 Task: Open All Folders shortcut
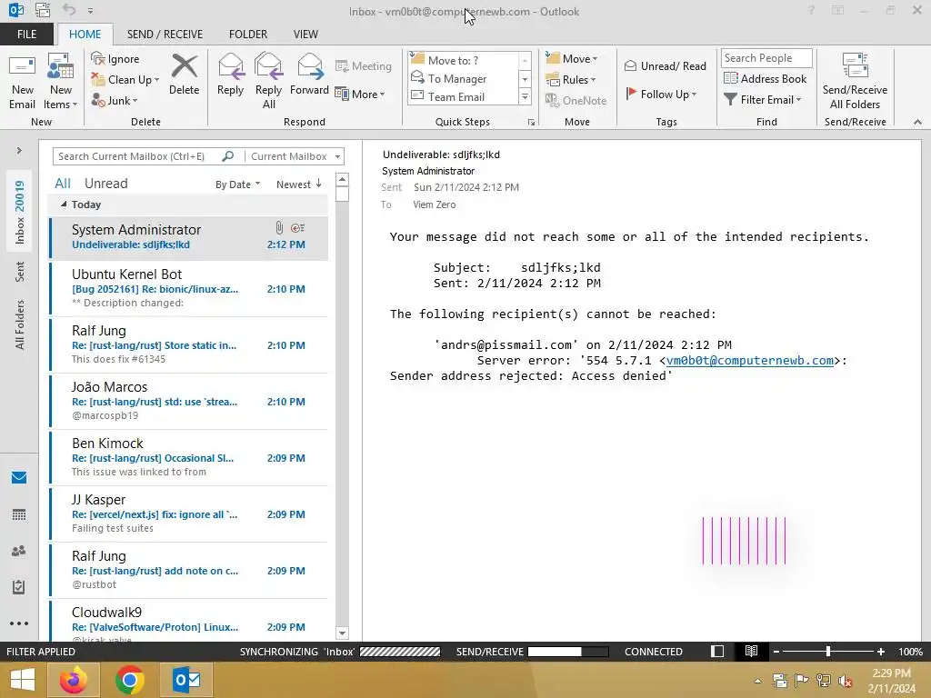(20, 324)
